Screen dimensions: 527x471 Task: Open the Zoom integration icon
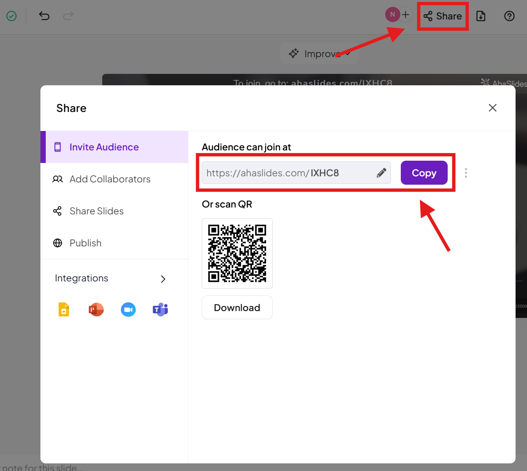(128, 310)
